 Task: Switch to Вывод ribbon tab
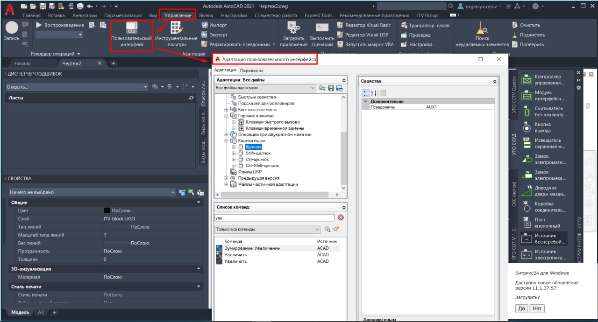(206, 15)
